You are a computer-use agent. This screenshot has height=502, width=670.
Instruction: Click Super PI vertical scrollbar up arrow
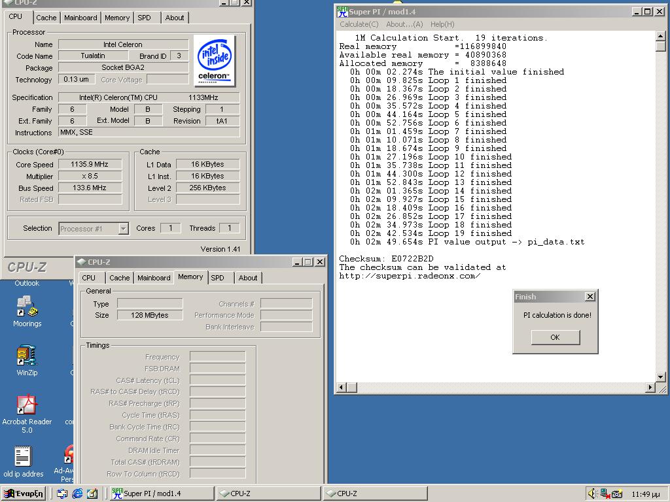(660, 37)
